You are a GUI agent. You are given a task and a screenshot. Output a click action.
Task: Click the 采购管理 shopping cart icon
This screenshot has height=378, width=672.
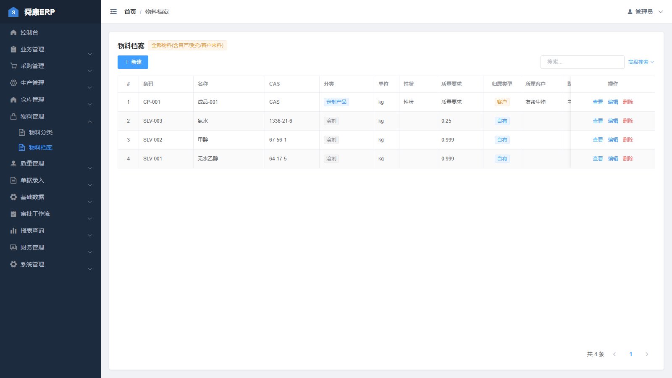tap(13, 66)
